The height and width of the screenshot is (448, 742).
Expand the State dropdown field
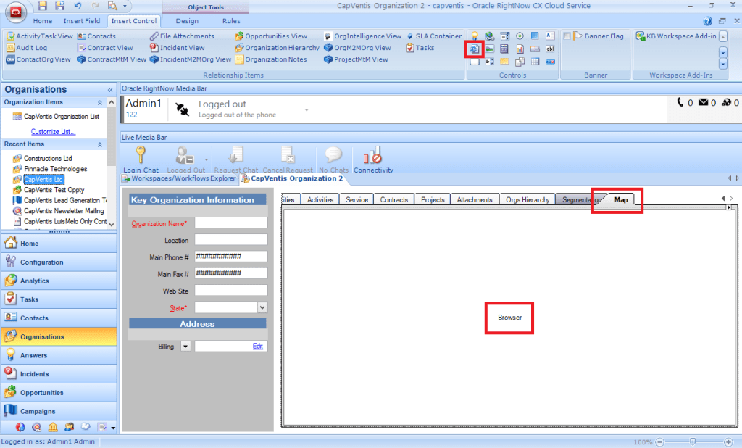(x=262, y=307)
